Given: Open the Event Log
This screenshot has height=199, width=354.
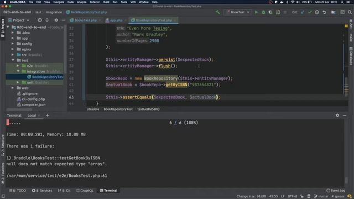Looking at the screenshot, I should tap(336, 191).
